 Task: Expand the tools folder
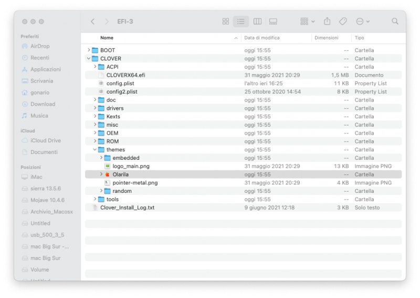pos(95,199)
